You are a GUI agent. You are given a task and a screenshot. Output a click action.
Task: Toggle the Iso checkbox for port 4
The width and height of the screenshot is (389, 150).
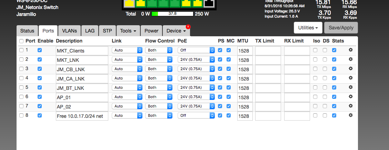(x=315, y=78)
